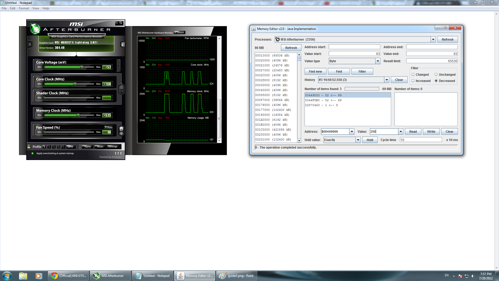
Task: Select result row 0044F5B0
Action: [x=347, y=100]
